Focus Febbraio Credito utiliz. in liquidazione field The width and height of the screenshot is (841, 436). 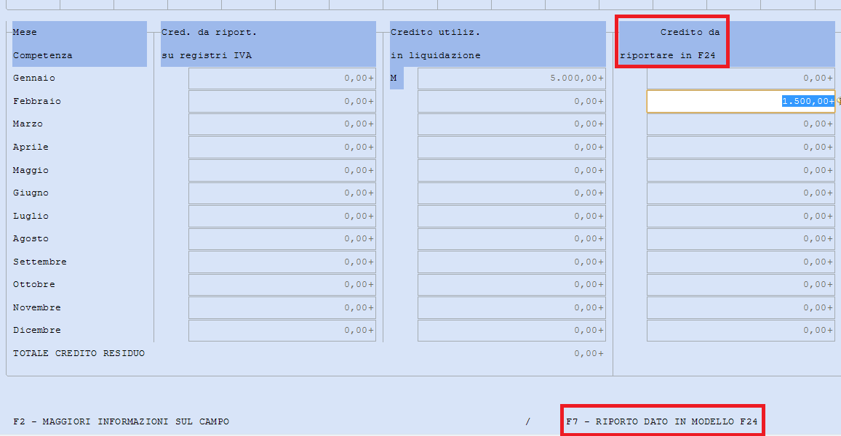click(x=511, y=101)
